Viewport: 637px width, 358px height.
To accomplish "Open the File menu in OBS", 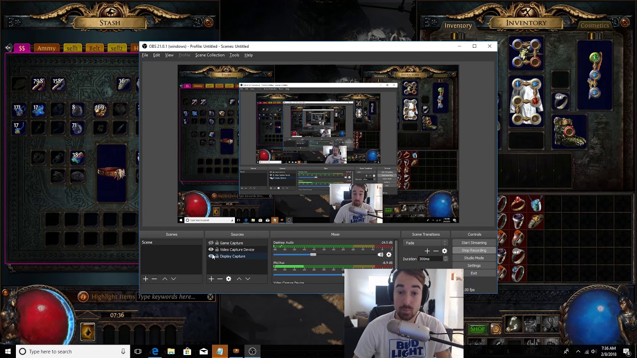I will tap(145, 55).
